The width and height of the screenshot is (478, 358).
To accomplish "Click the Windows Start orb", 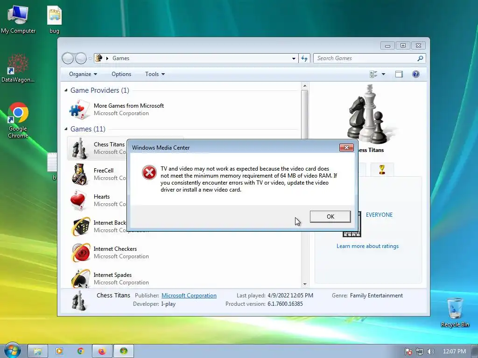I will coord(12,351).
